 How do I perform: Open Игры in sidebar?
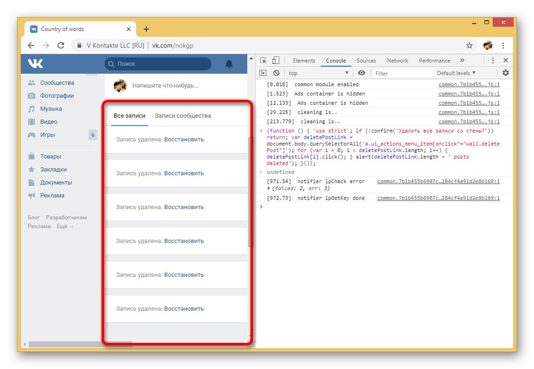(x=48, y=135)
